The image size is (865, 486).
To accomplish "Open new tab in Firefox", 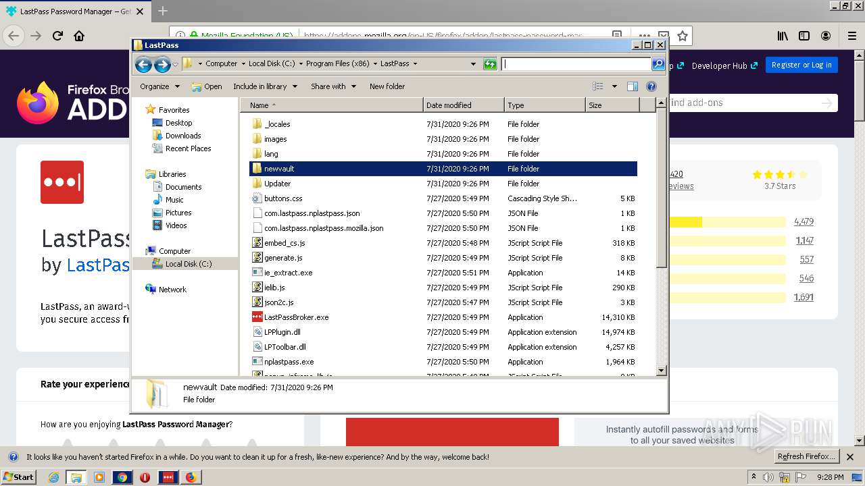I will tap(163, 11).
